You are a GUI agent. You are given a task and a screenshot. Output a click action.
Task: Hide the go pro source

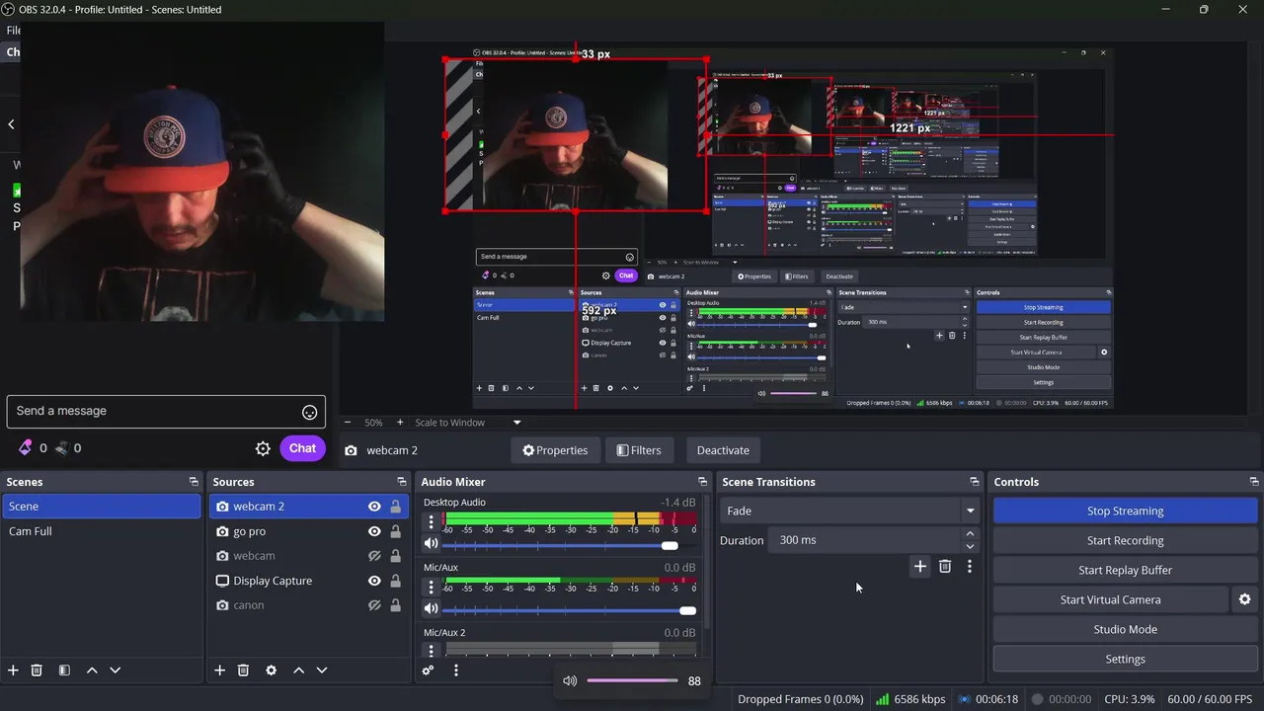[x=374, y=531]
